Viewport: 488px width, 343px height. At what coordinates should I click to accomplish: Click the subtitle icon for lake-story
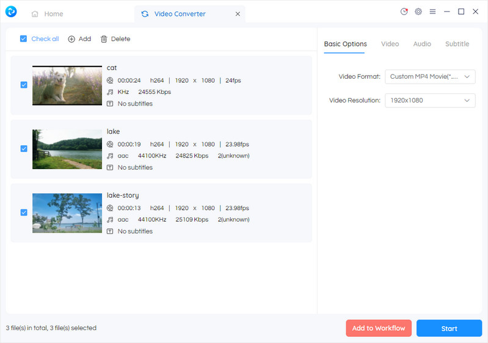(x=110, y=231)
